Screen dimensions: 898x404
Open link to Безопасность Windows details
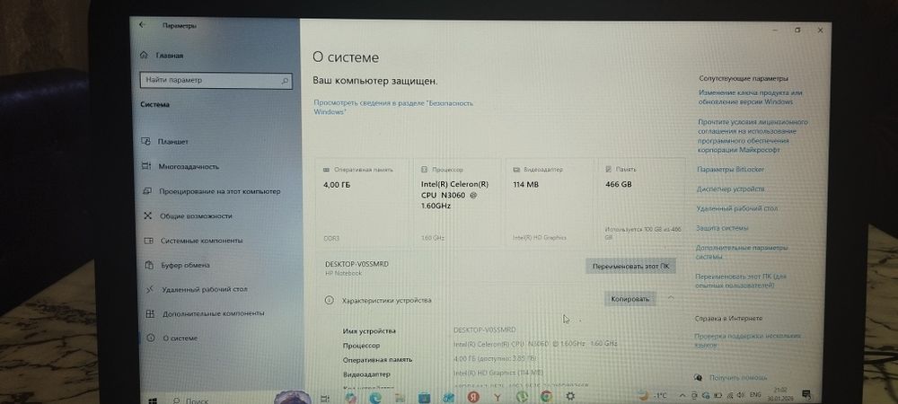(393, 108)
